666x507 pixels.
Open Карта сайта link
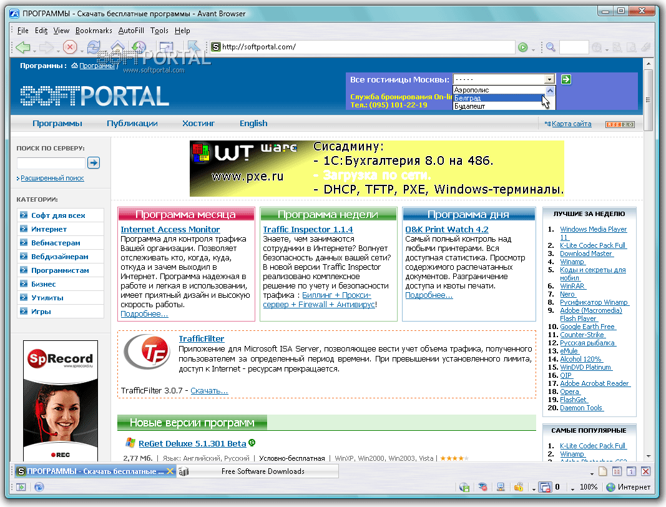pos(571,124)
